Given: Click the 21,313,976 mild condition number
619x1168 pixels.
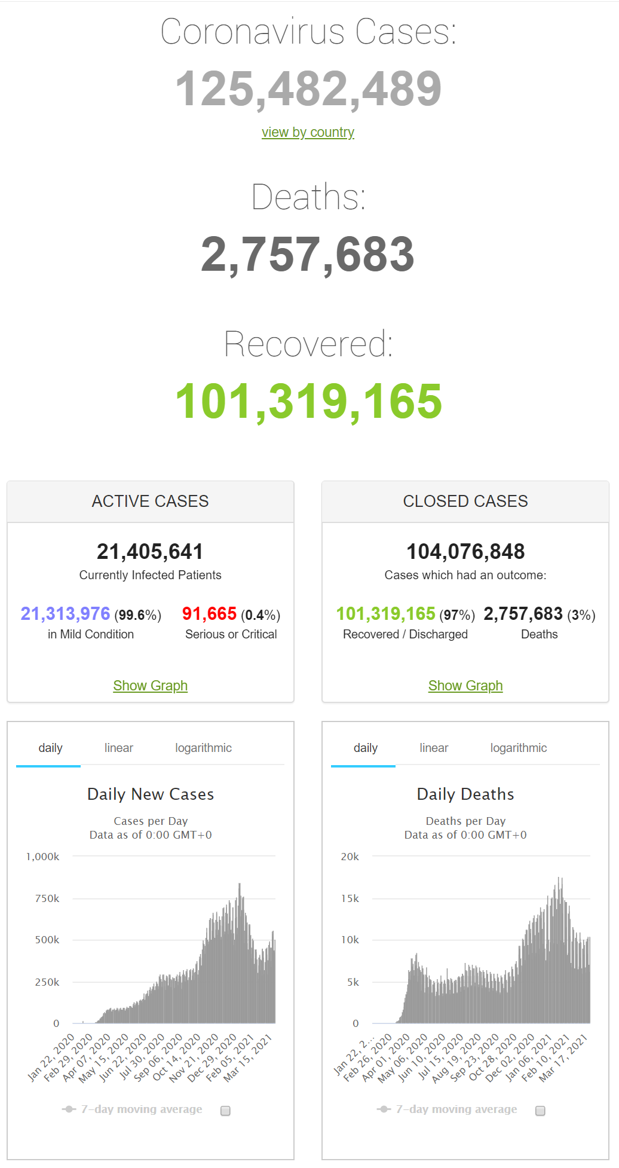Looking at the screenshot, I should (x=65, y=614).
